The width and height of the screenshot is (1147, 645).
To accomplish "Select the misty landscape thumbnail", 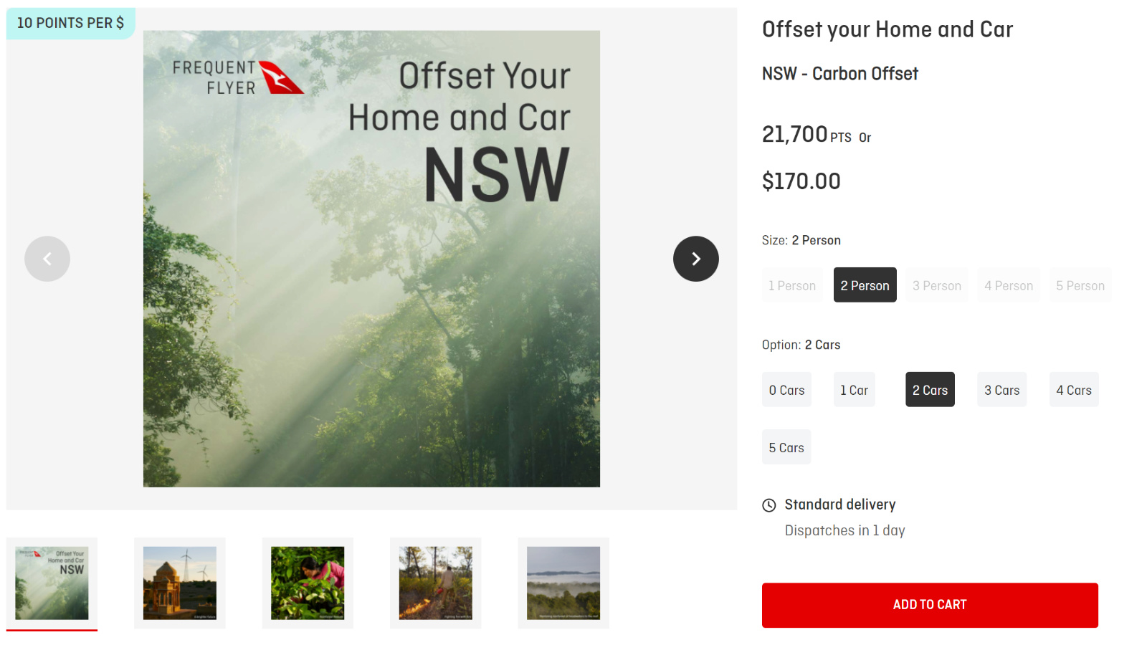I will (x=563, y=583).
